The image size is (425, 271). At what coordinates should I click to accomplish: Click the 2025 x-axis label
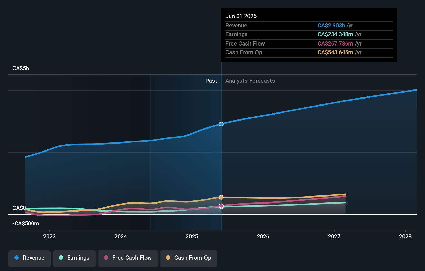[x=192, y=236]
